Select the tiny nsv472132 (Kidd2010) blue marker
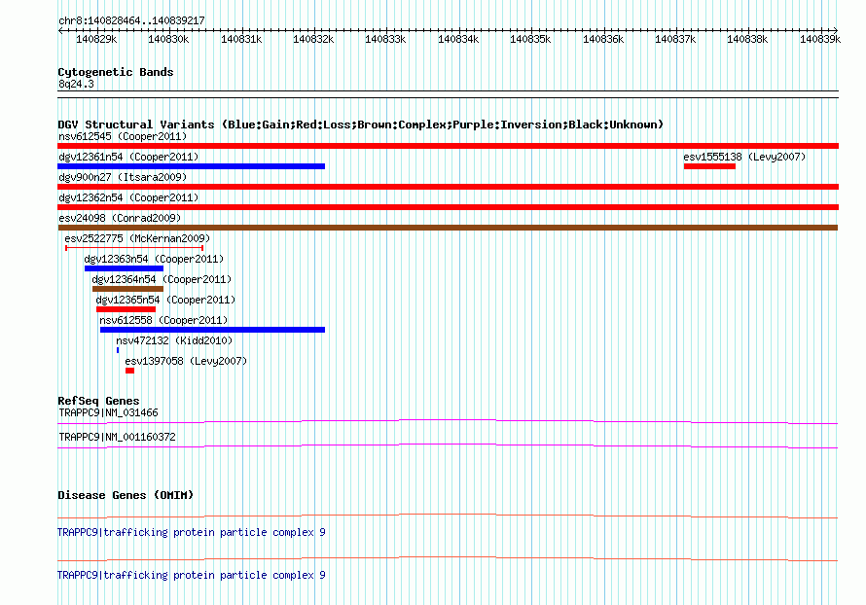This screenshot has height=605, width=866. pos(118,350)
